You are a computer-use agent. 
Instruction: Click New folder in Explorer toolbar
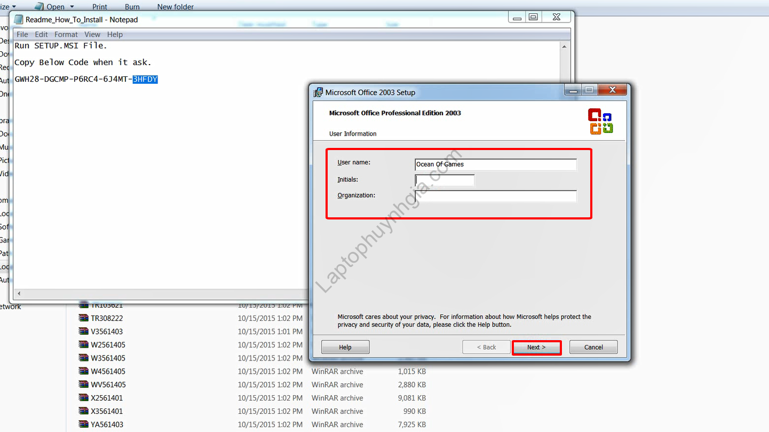click(175, 7)
